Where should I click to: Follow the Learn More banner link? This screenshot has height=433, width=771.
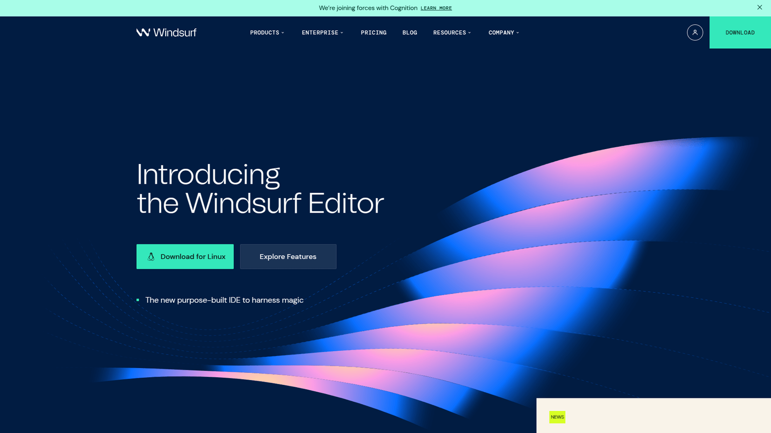click(436, 8)
